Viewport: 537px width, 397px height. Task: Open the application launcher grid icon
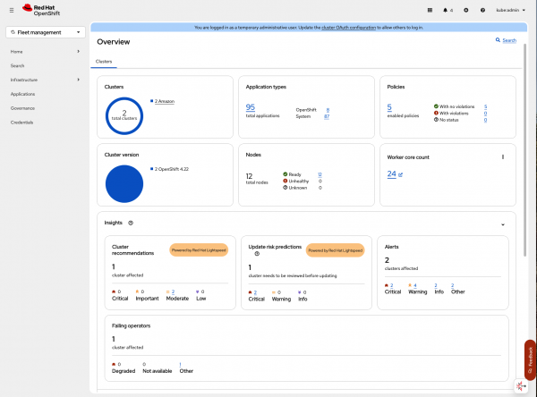(x=430, y=10)
